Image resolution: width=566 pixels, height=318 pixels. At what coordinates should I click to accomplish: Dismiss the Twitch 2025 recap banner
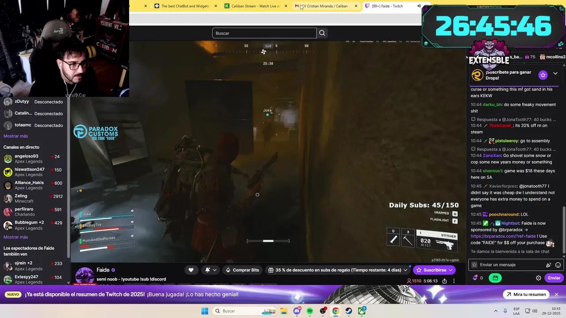pos(557,295)
